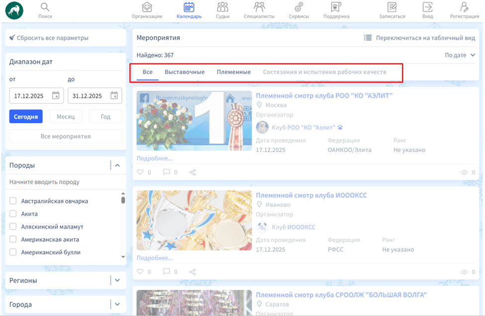Expand the Города filter panel
The image size is (485, 316).
(x=117, y=305)
